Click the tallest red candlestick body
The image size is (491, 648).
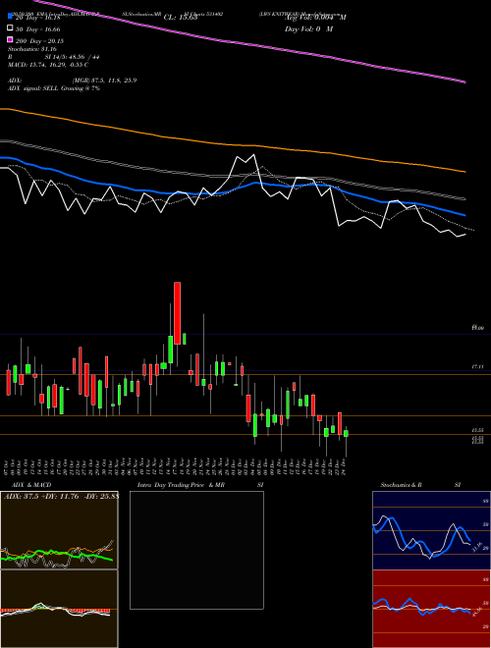[178, 313]
